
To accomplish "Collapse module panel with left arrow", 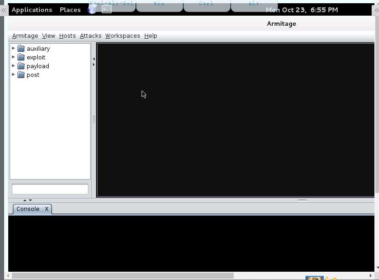I will [94, 59].
